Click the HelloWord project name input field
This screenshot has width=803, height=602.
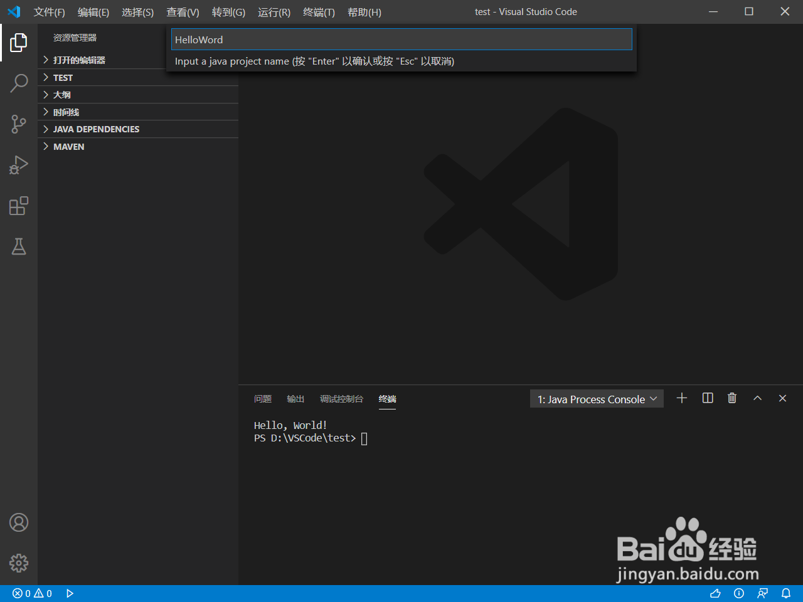point(401,40)
